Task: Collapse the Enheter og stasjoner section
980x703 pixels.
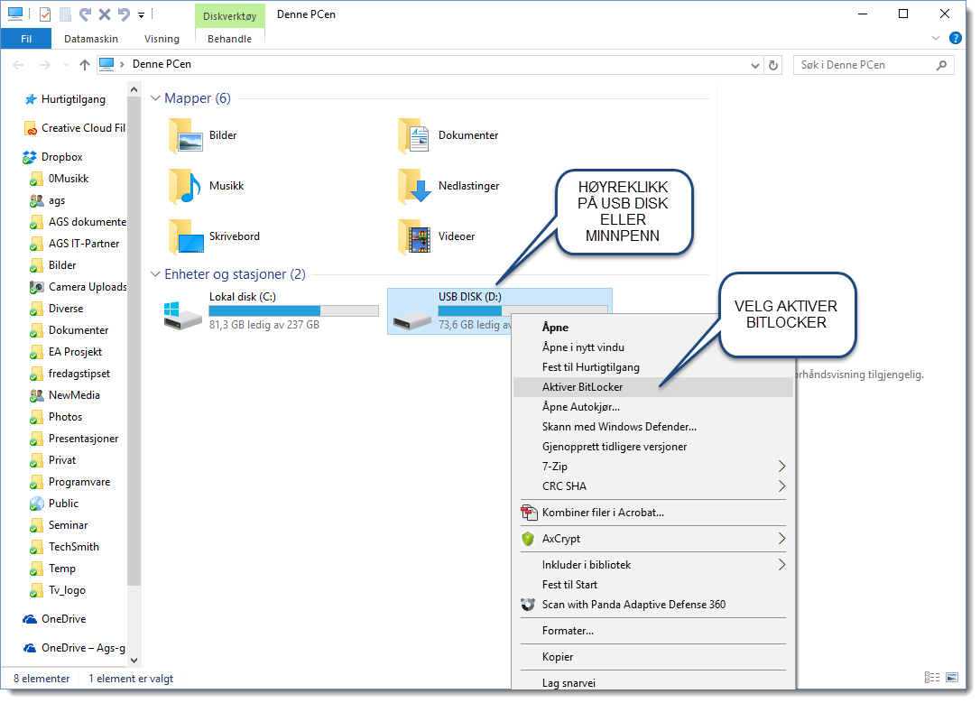Action: click(x=155, y=273)
